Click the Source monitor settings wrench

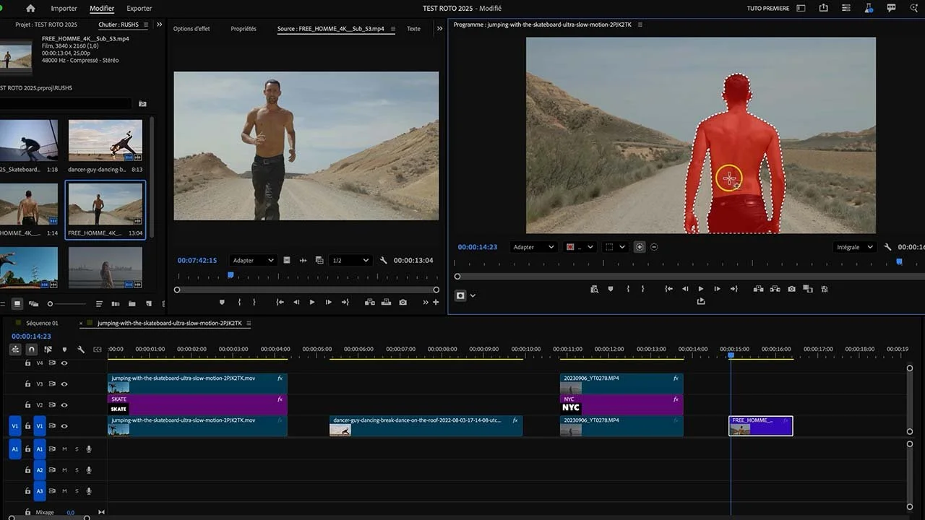click(x=384, y=261)
